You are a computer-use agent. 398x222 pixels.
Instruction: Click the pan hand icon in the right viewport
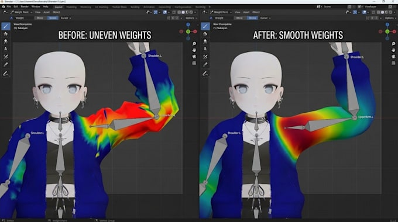click(393, 50)
